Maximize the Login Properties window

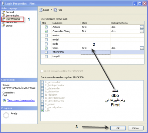pos(140,4)
